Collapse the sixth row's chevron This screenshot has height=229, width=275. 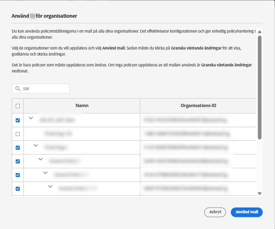click(x=50, y=186)
